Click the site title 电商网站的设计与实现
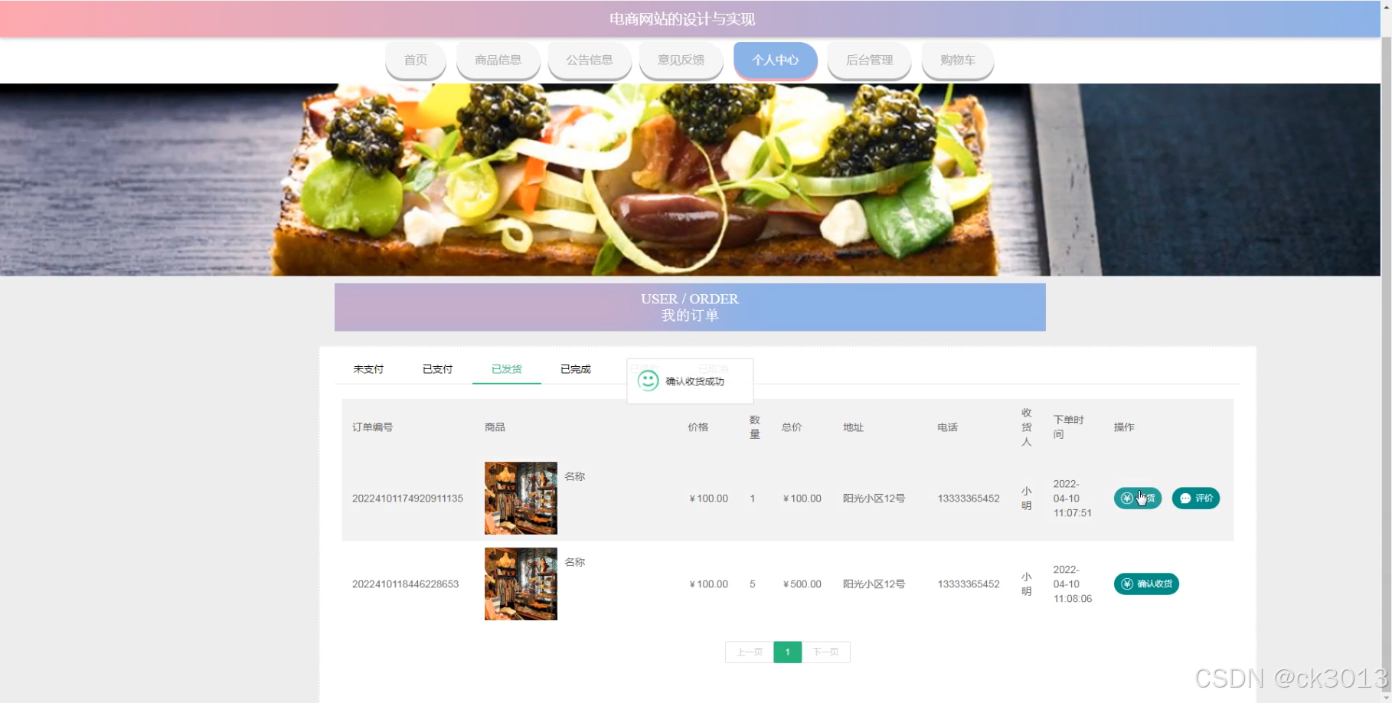The width and height of the screenshot is (1392, 703). (x=681, y=19)
